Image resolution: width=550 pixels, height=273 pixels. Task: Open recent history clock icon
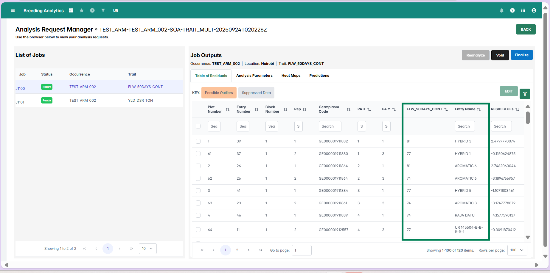coord(92,10)
